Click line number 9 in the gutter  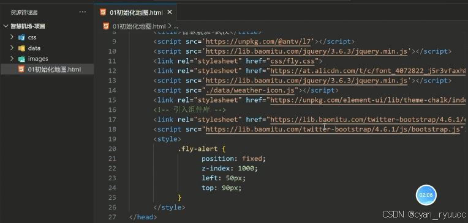tap(114, 42)
